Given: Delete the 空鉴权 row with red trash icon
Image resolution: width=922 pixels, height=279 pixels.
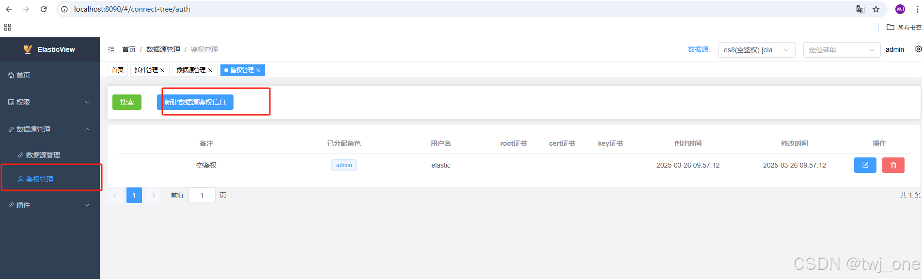Looking at the screenshot, I should pos(893,165).
